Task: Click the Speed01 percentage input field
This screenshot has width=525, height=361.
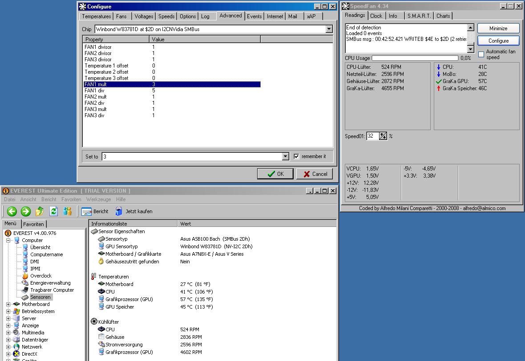Action: point(373,136)
